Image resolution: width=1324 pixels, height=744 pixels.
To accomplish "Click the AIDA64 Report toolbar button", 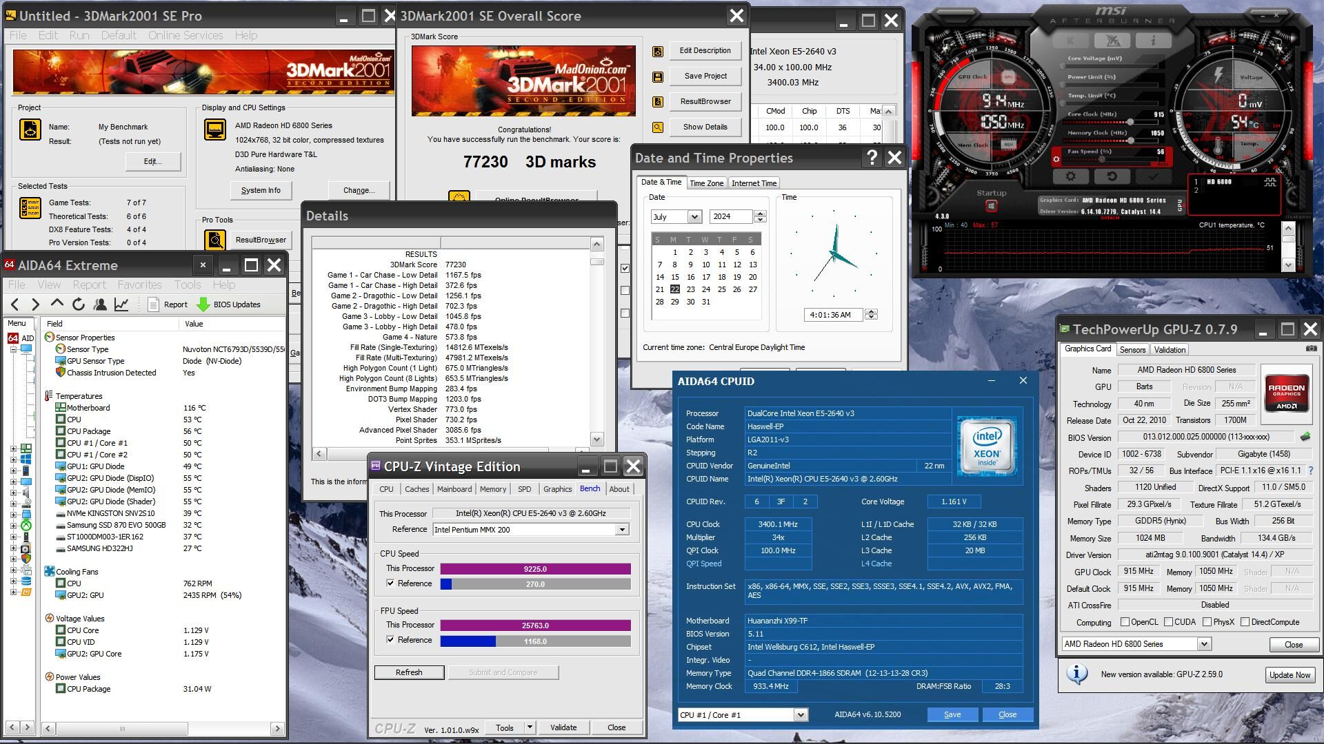I will click(x=168, y=304).
